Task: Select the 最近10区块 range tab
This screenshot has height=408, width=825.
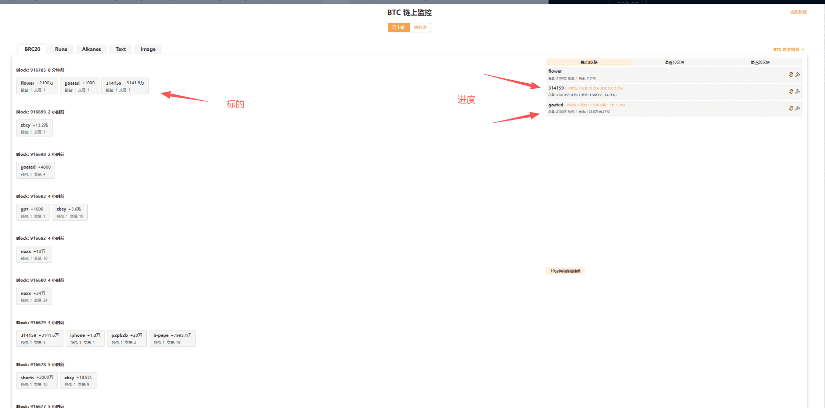Action: point(674,62)
